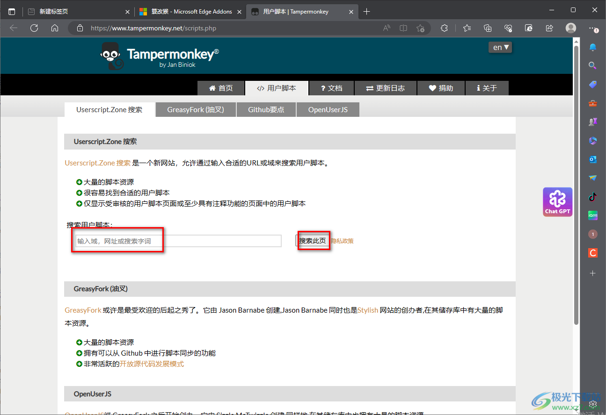This screenshot has width=606, height=415.
Task: Open Drop paper plane in sidebar
Action: coord(593,178)
